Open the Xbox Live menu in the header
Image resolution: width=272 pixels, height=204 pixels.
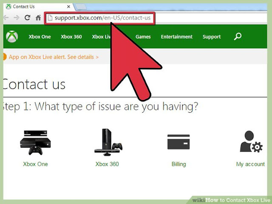(x=102, y=37)
